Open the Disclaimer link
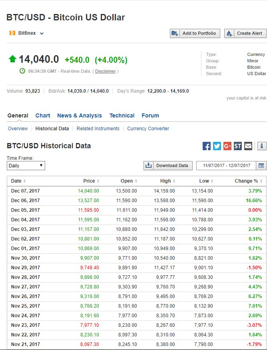The width and height of the screenshot is (267, 350). coord(106,71)
